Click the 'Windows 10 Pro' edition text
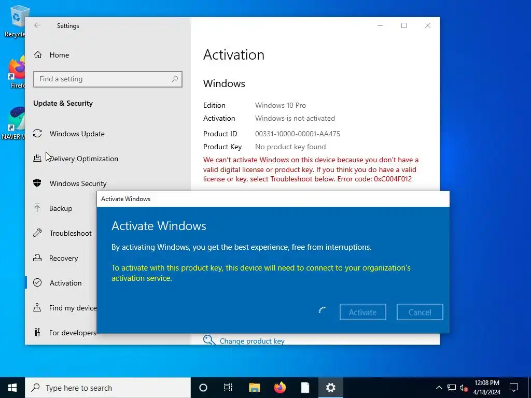531x398 pixels. 281,105
